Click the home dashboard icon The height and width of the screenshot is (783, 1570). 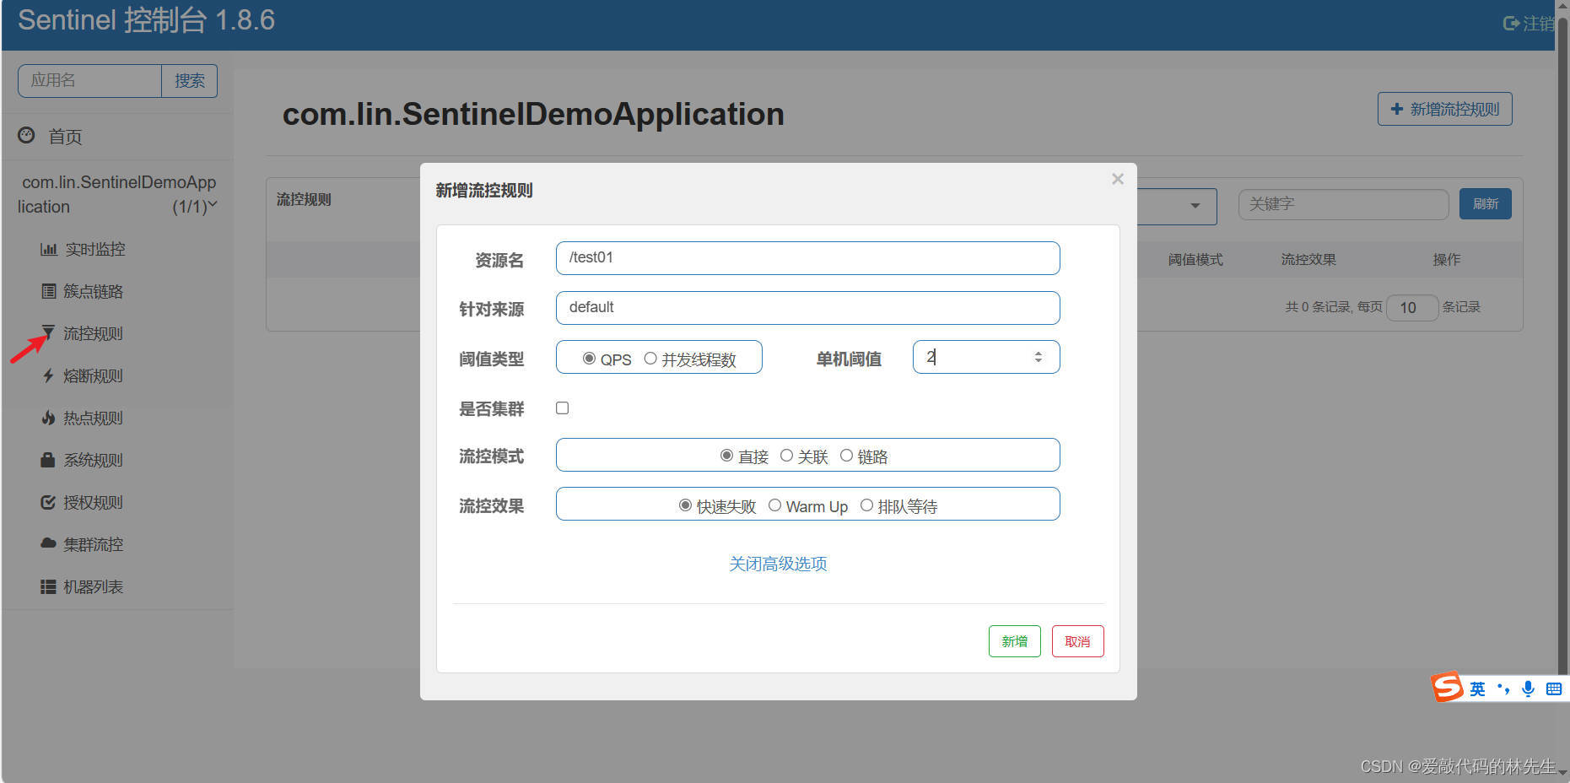tap(27, 135)
